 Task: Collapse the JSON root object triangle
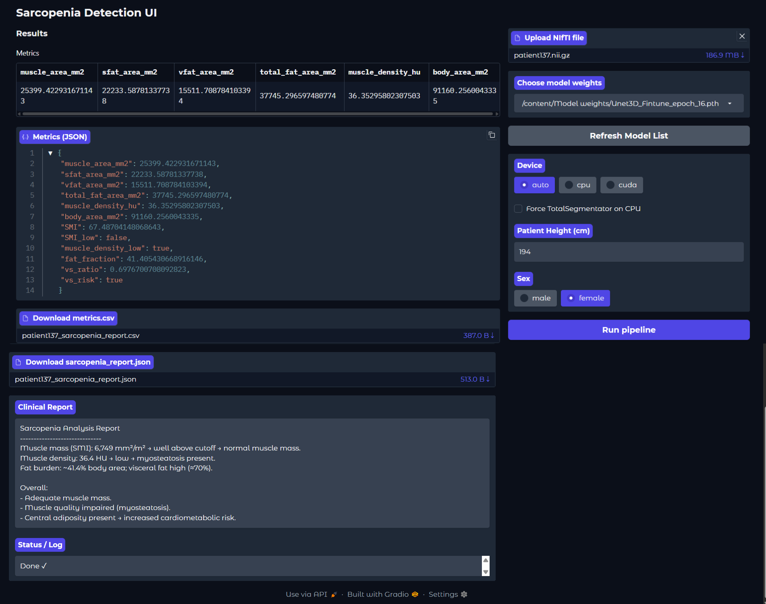50,153
